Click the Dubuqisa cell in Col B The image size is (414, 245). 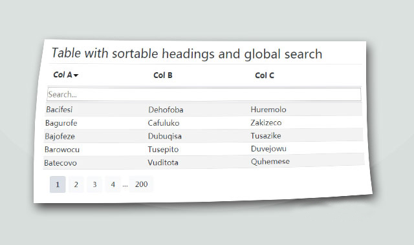(165, 136)
